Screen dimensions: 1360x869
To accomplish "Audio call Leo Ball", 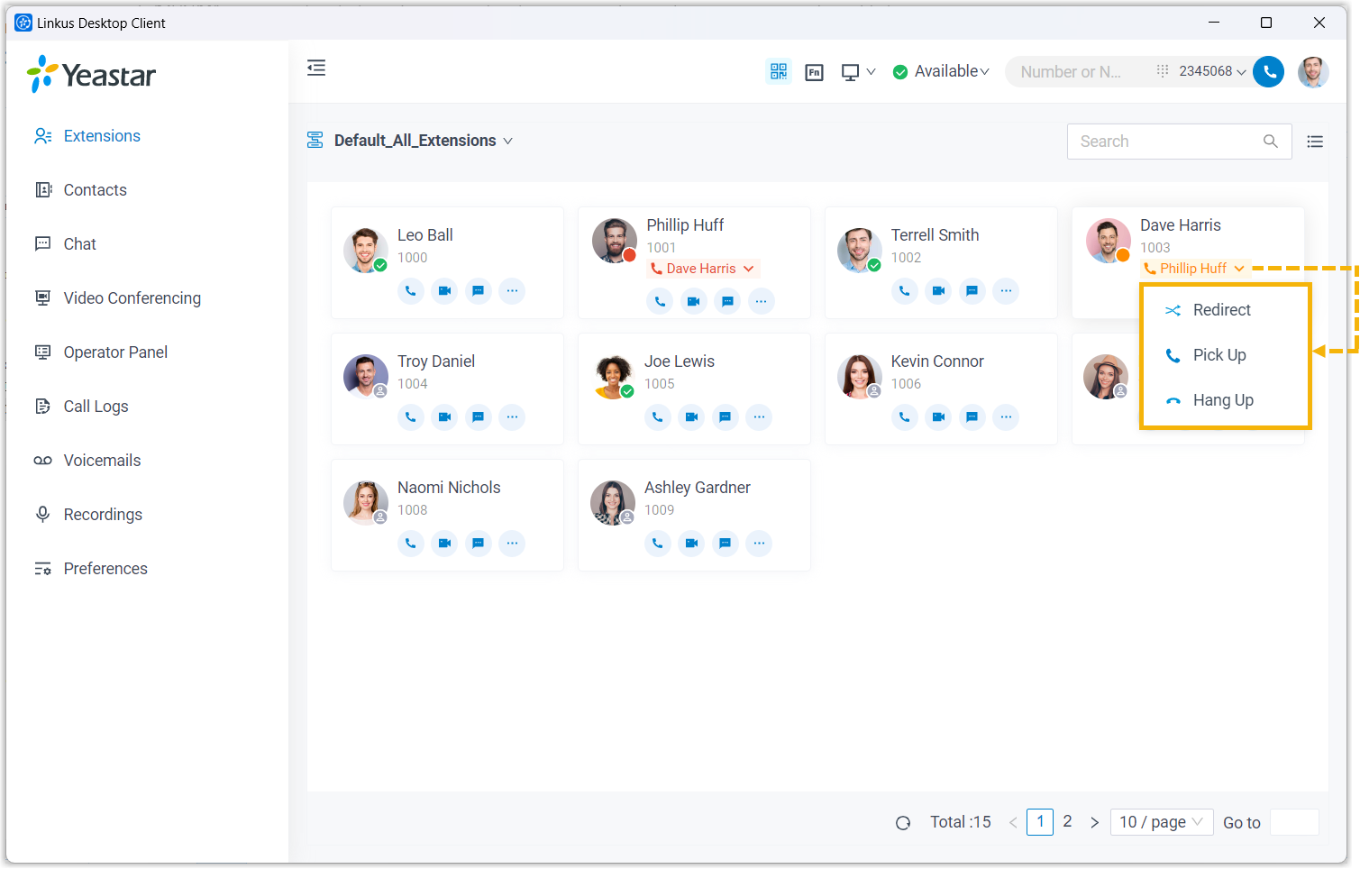I will 411,291.
